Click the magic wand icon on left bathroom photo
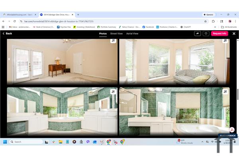239x157 pixels. (x=113, y=91)
